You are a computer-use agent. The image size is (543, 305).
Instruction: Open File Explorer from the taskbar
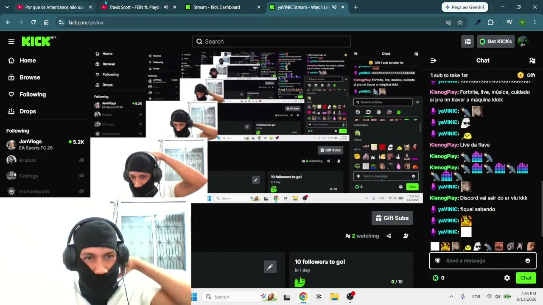(335, 297)
